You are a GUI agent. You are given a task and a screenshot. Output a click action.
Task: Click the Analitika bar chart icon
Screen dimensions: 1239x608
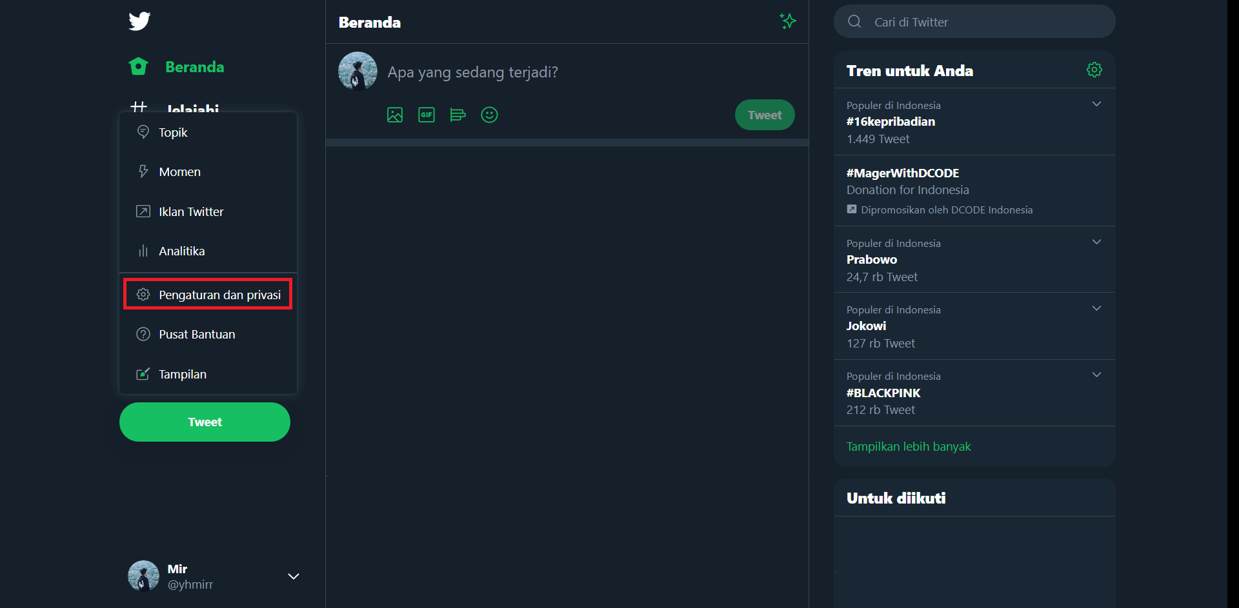(x=143, y=251)
